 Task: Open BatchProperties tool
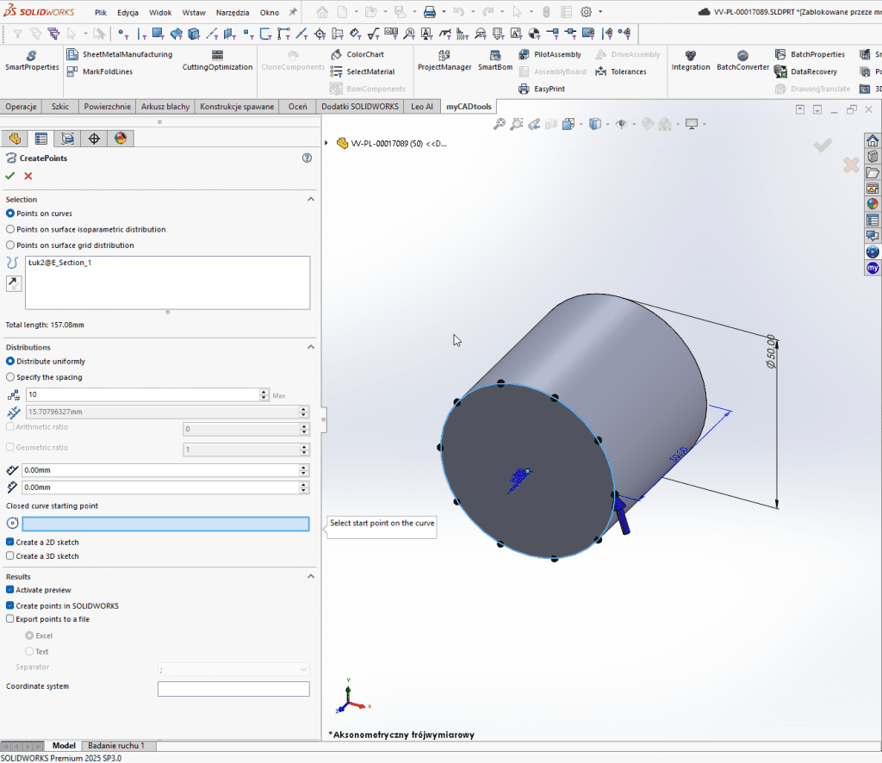tap(810, 54)
